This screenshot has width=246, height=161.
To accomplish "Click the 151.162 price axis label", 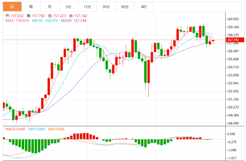I will click(233, 99).
